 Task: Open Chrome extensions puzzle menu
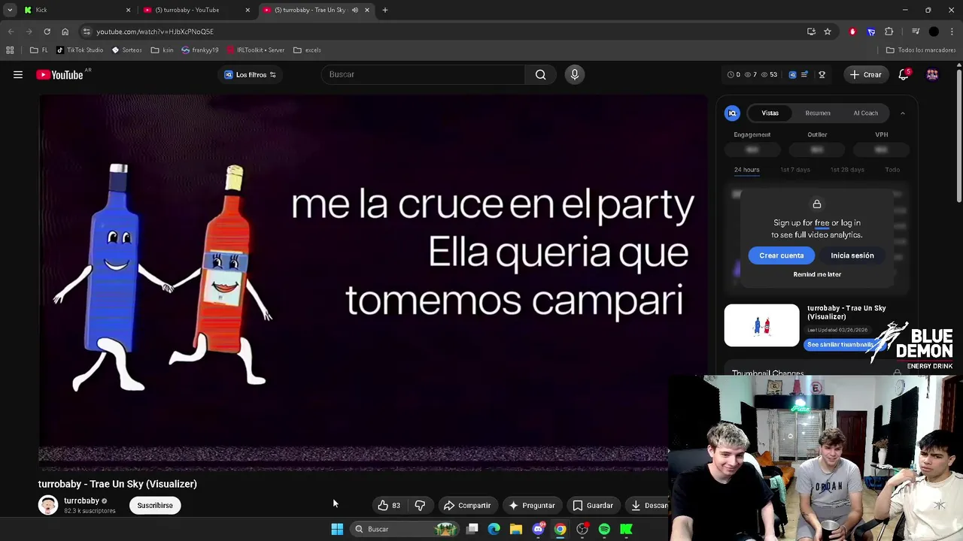click(x=889, y=32)
